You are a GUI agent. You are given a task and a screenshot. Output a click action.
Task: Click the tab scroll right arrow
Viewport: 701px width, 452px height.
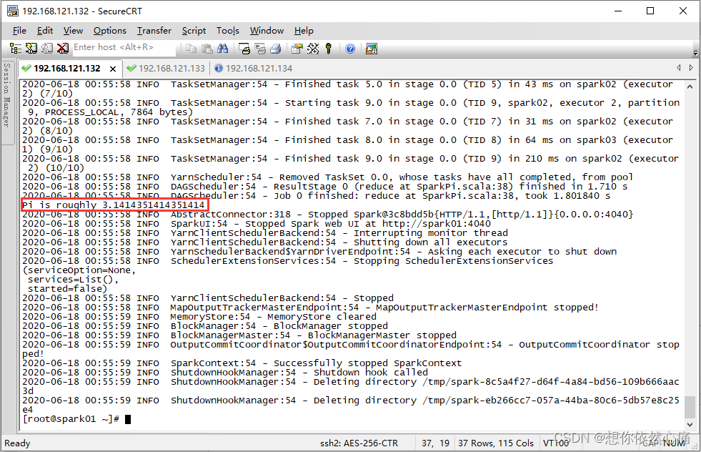(x=691, y=67)
